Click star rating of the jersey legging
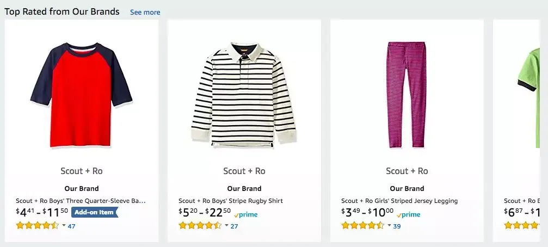The image size is (548, 247). click(362, 226)
